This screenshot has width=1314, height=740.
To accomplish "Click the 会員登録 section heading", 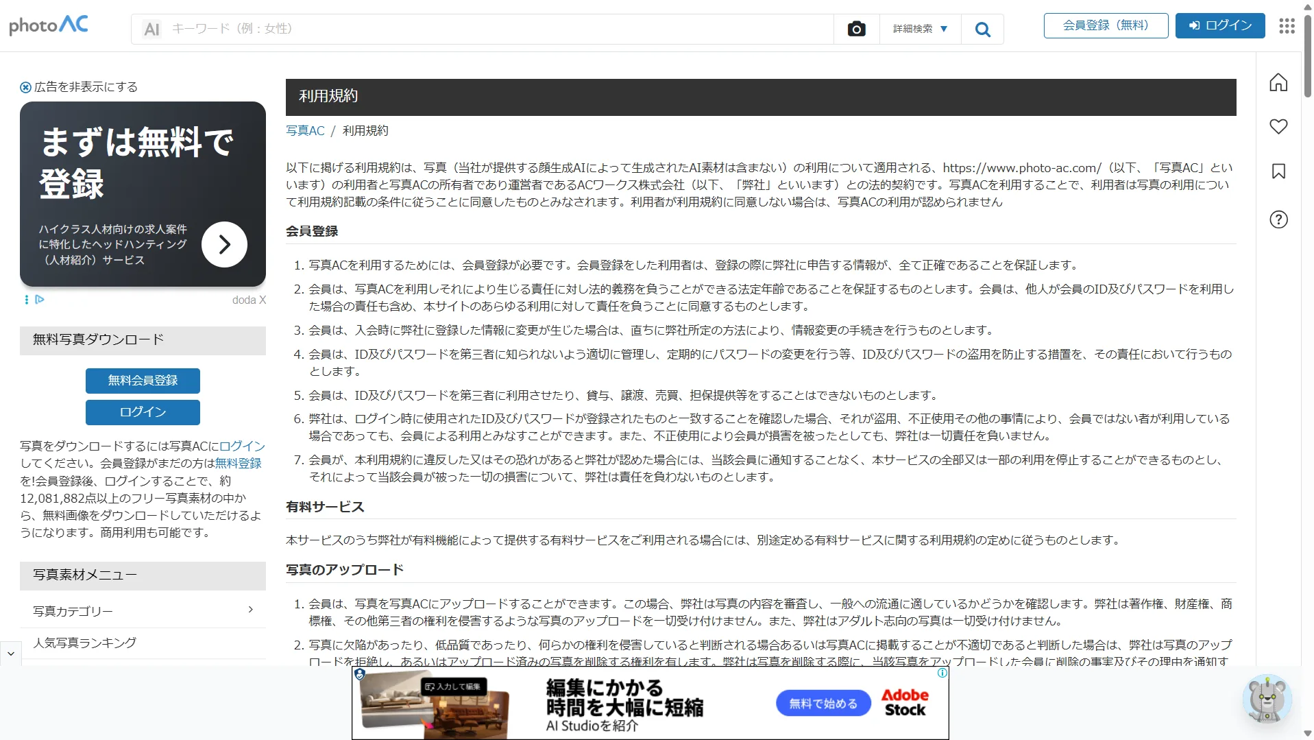I will point(312,231).
